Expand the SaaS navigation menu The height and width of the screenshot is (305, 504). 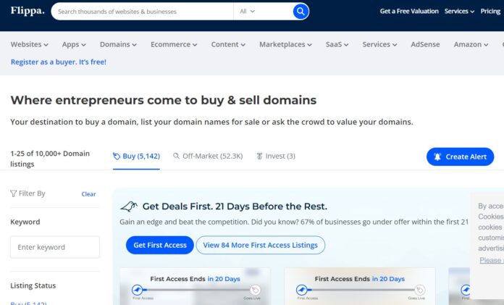337,44
